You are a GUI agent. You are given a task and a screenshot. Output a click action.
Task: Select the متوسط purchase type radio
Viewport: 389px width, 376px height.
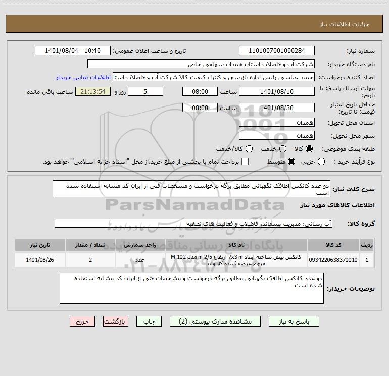tap(291, 162)
